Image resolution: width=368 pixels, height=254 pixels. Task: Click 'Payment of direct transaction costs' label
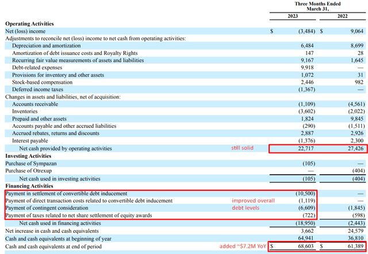click(x=89, y=201)
